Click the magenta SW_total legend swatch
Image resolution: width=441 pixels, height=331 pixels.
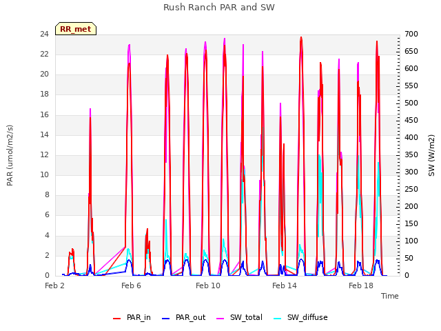click(x=220, y=318)
